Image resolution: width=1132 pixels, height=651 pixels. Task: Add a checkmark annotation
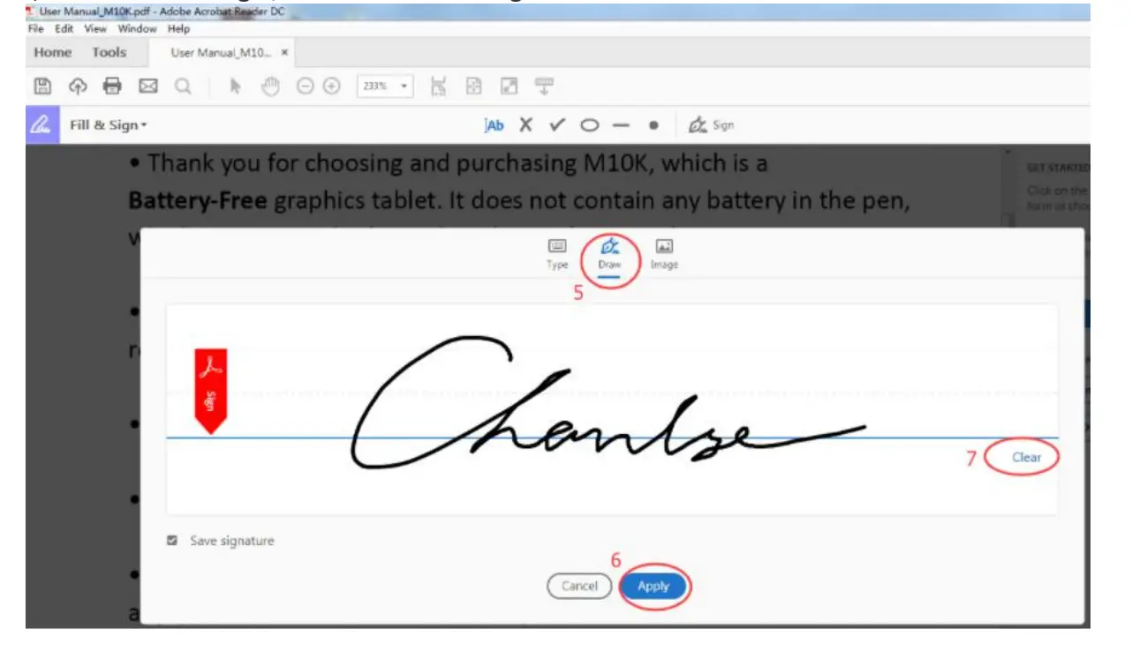tap(556, 124)
